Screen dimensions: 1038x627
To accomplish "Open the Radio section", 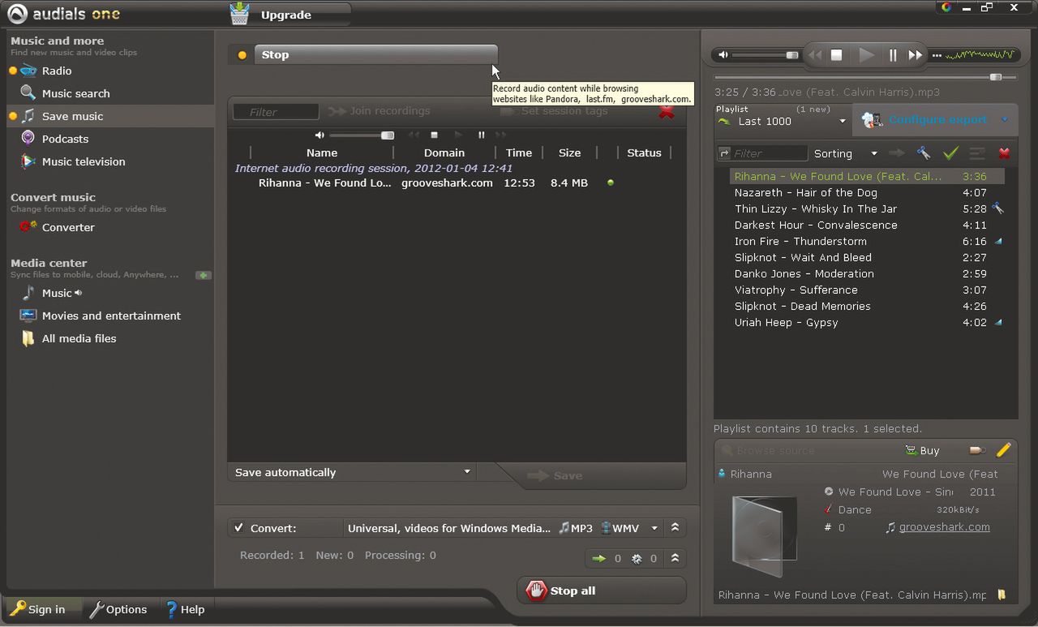I will 57,71.
